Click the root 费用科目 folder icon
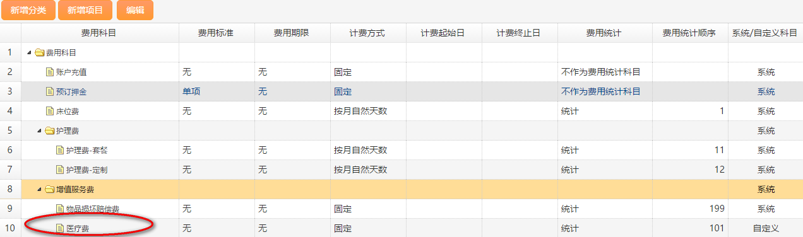This screenshot has height=237, width=803. click(39, 52)
